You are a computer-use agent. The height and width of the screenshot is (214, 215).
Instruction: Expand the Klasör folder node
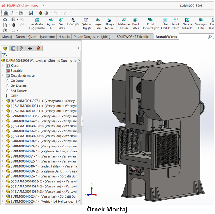coord(3,66)
